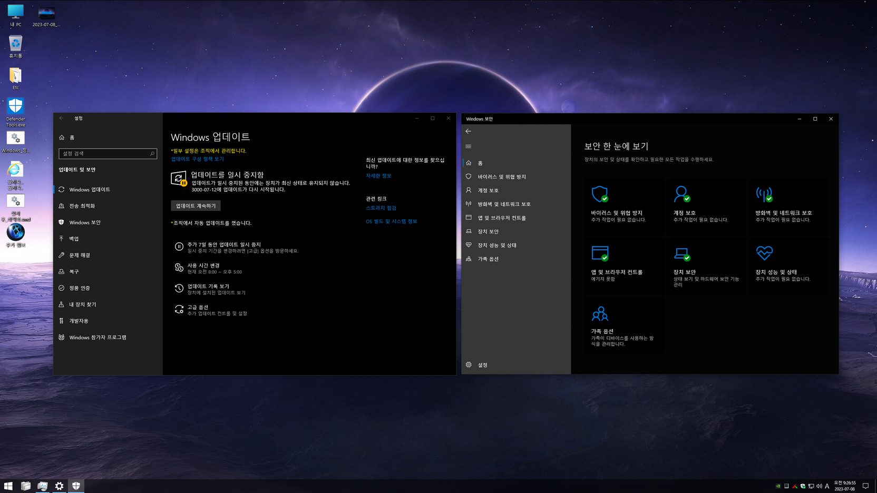Image resolution: width=877 pixels, height=493 pixels.
Task: Select 홈 in 설정 sidebar
Action: (x=108, y=137)
